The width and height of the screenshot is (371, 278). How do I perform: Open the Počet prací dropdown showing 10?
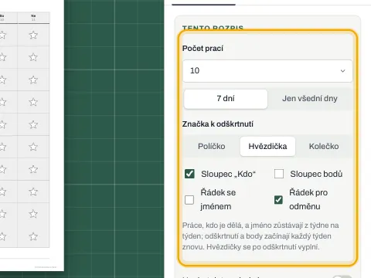point(267,71)
